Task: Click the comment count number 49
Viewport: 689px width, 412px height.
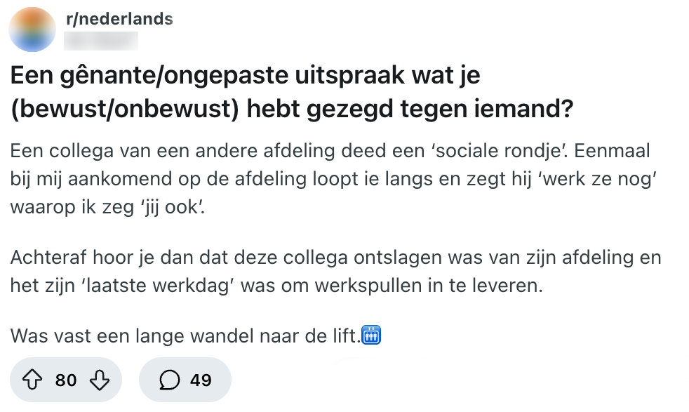Action: coord(201,380)
